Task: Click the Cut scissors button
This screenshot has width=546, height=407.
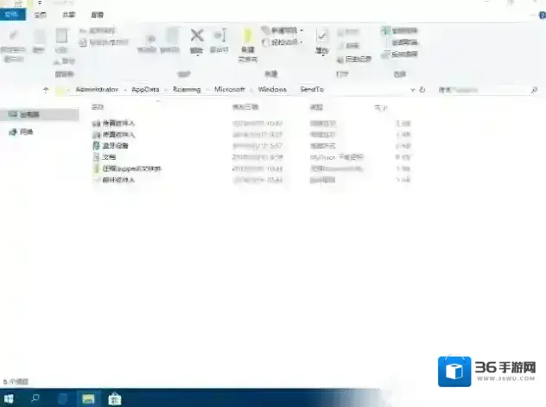Action: [65, 61]
